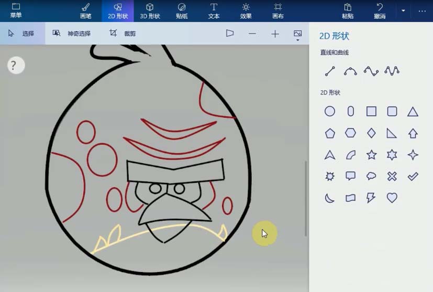
Task: Select the arrowhead shape
Action: (x=330, y=155)
